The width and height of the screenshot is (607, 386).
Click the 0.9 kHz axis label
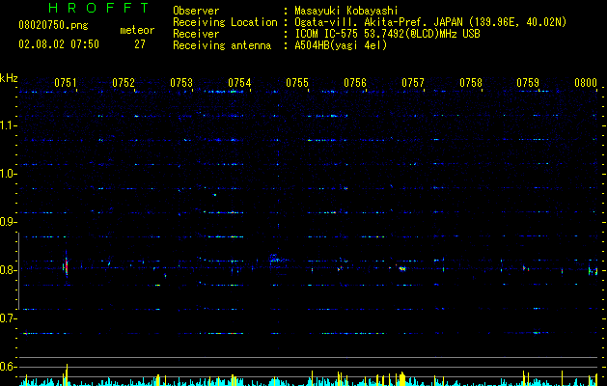tap(9, 222)
